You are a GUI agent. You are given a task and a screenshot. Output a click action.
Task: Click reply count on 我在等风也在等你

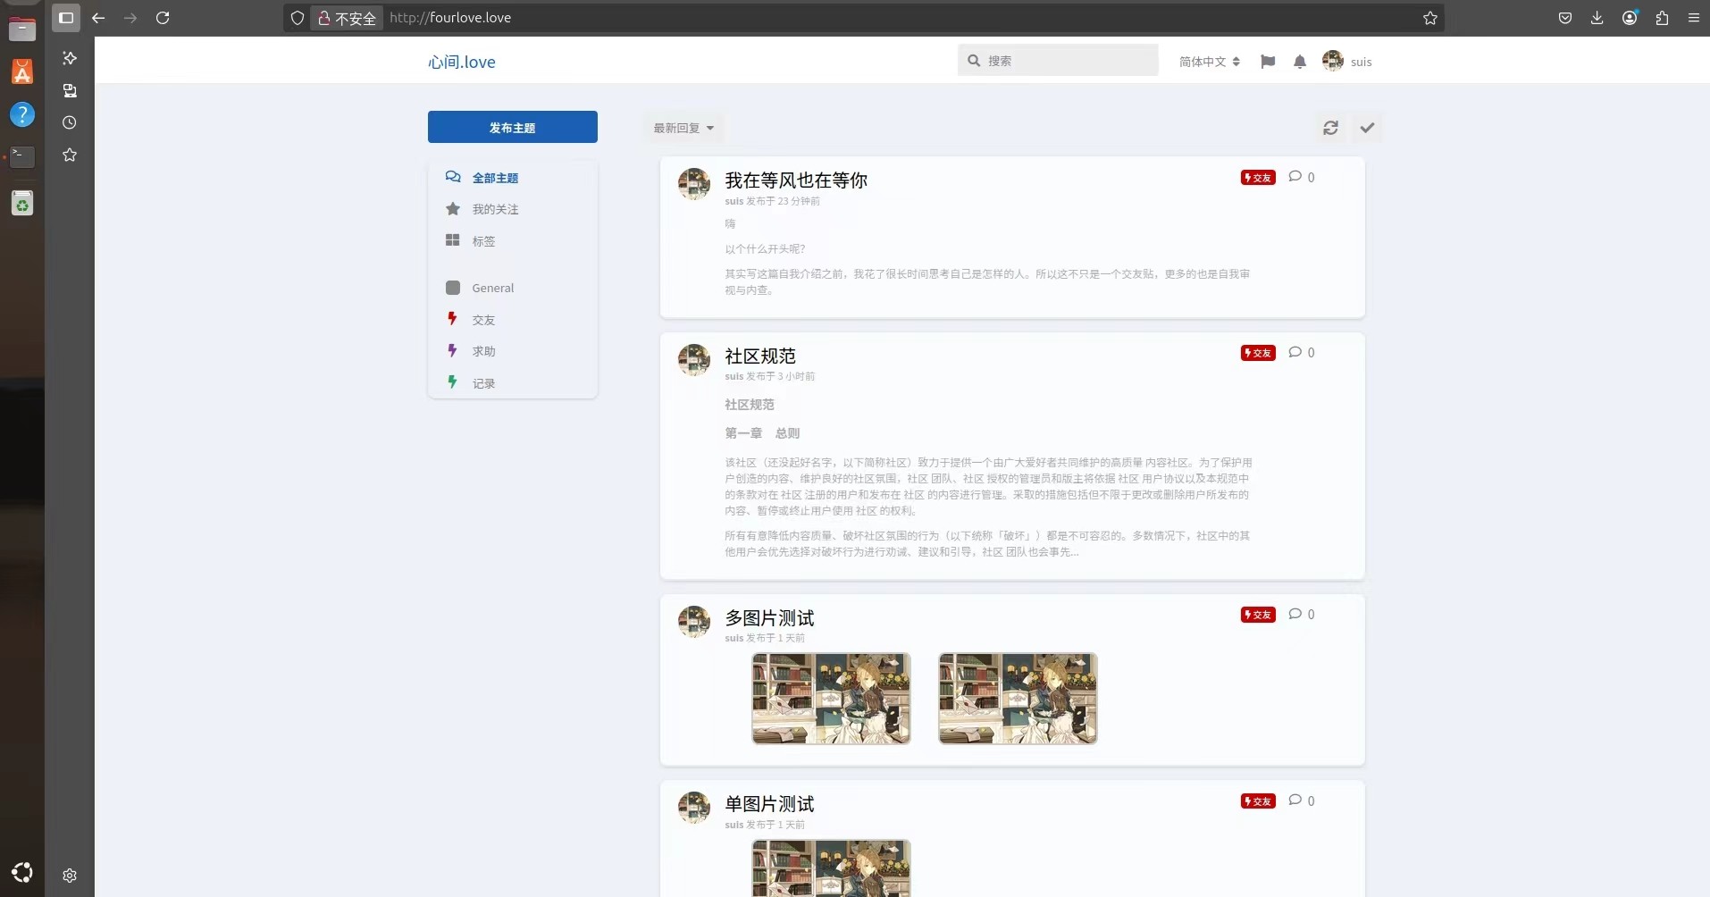[x=1302, y=177]
